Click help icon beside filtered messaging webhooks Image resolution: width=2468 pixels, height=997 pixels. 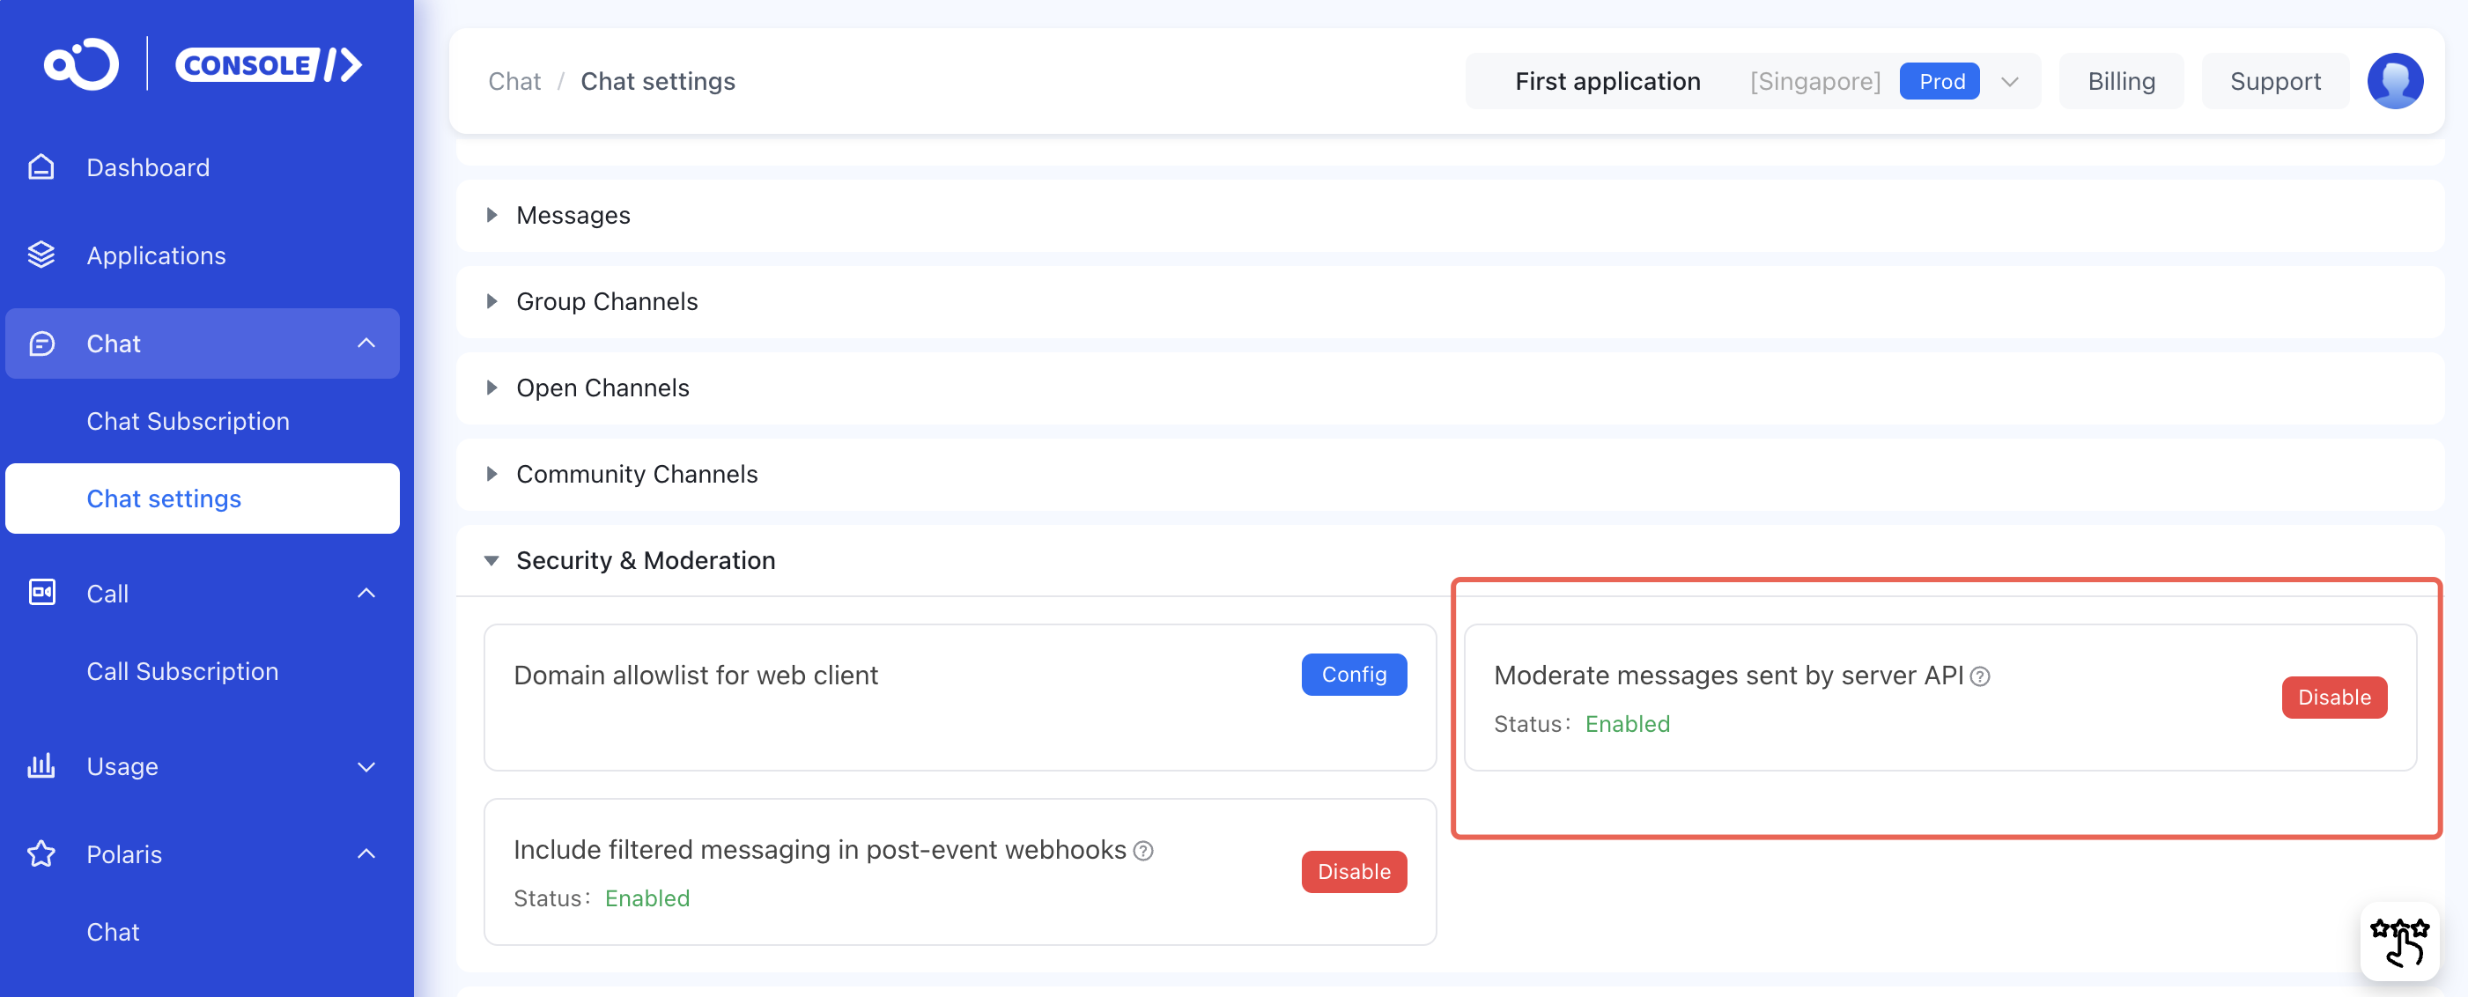[x=1143, y=852]
